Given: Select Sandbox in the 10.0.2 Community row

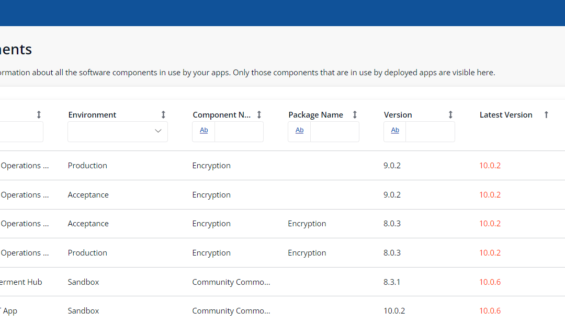Looking at the screenshot, I should (83, 311).
